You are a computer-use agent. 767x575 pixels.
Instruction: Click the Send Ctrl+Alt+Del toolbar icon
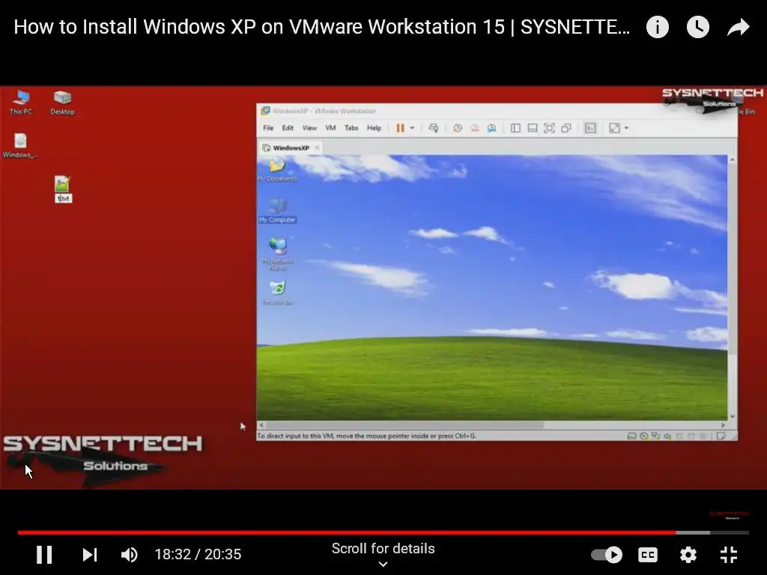tap(434, 128)
